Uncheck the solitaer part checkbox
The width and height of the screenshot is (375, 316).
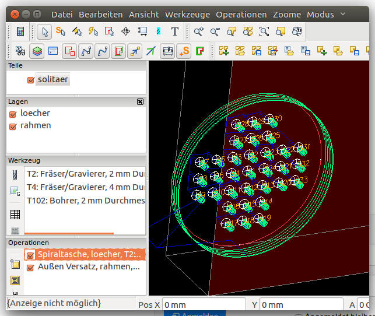tap(31, 79)
